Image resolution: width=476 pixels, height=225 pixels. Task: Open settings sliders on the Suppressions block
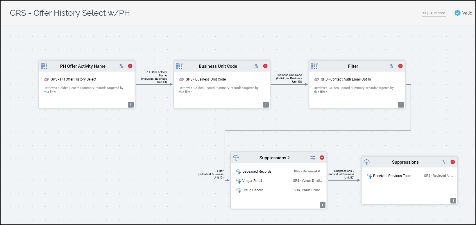point(443,162)
